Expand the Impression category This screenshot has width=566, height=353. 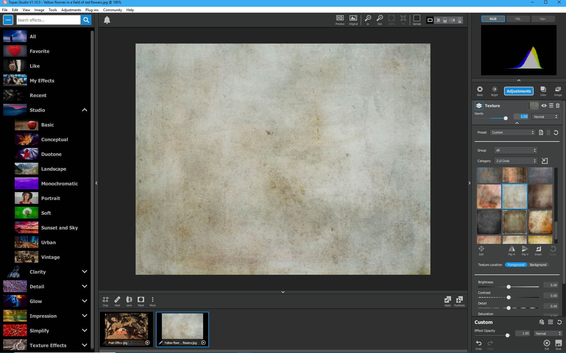click(x=85, y=316)
